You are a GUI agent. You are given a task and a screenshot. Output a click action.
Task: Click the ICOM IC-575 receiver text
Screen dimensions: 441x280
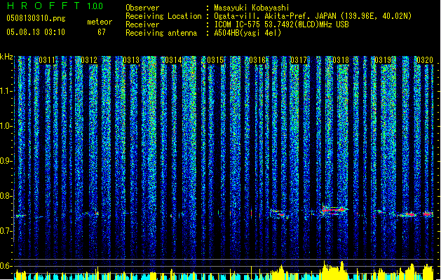(281, 24)
